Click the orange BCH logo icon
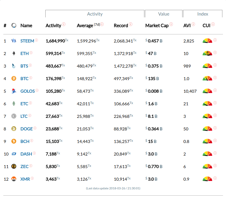This screenshot has width=226, height=201. click(x=14, y=141)
